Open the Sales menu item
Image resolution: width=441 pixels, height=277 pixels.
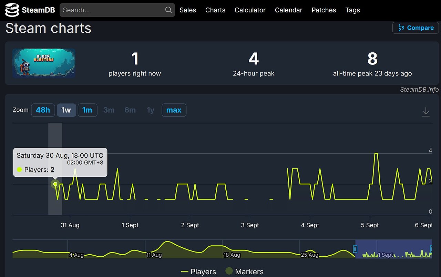pyautogui.click(x=188, y=10)
